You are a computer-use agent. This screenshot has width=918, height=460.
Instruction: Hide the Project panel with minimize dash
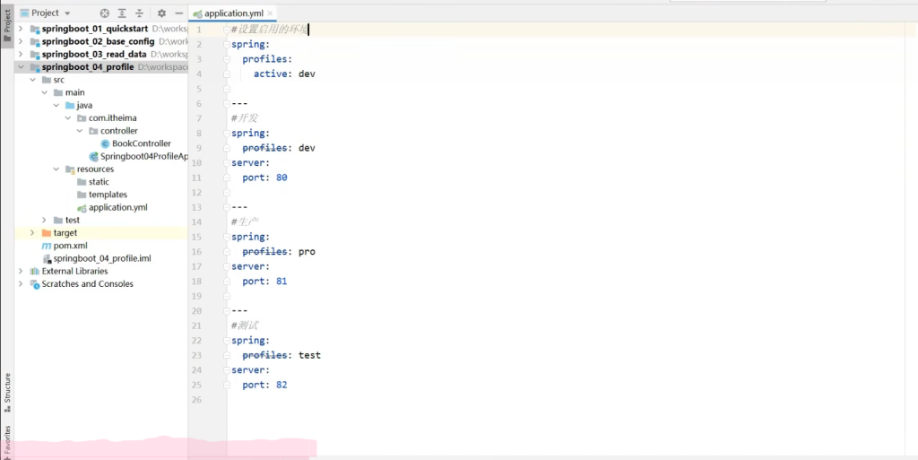[x=178, y=13]
